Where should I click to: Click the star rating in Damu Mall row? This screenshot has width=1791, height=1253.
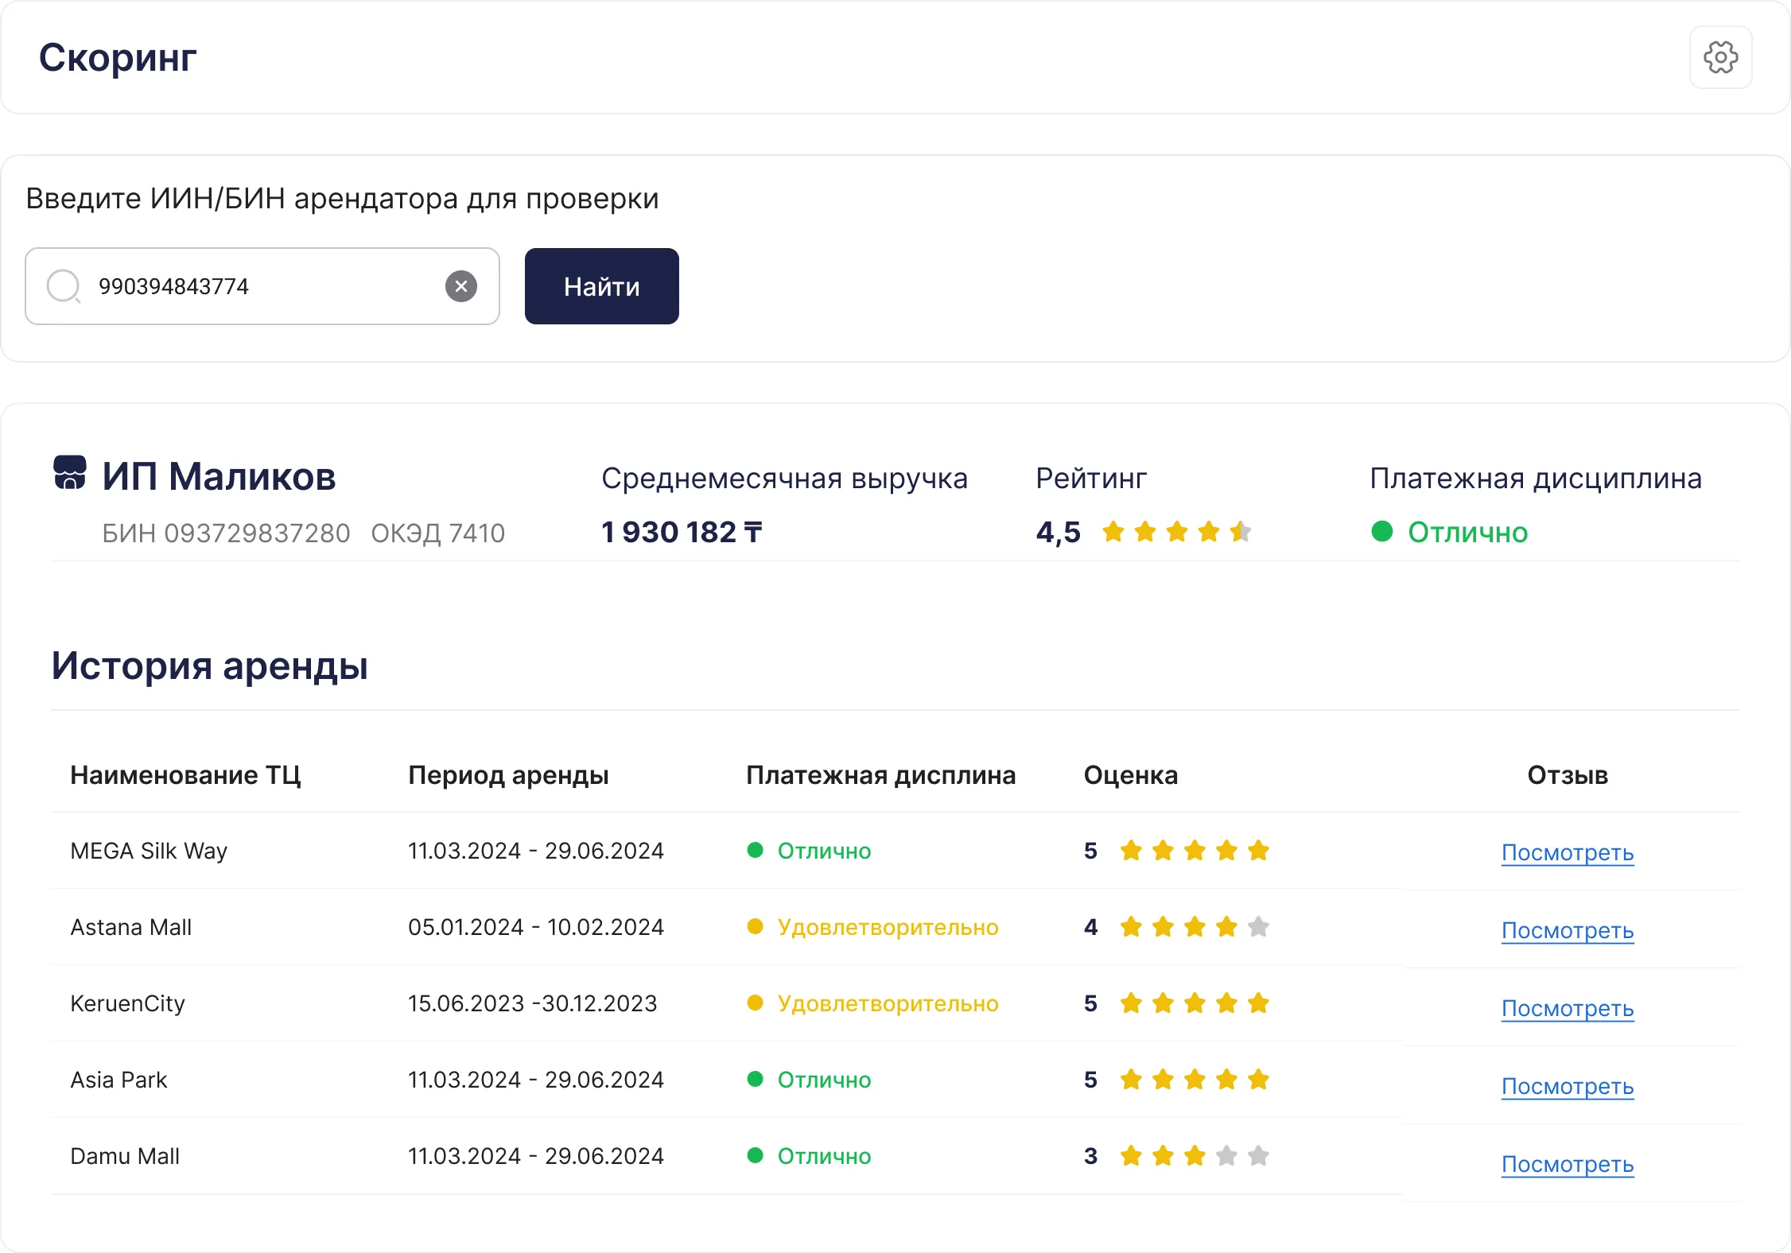[x=1195, y=1156]
